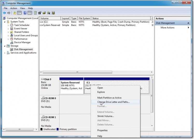This screenshot has width=194, height=139.
Task: Click the Forward arrow in toolbar
Action: click(9, 13)
